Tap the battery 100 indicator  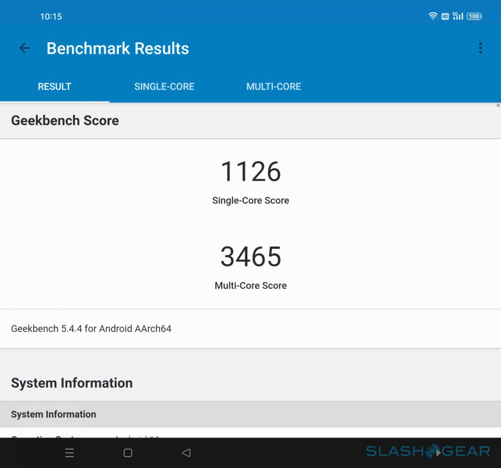coord(474,16)
